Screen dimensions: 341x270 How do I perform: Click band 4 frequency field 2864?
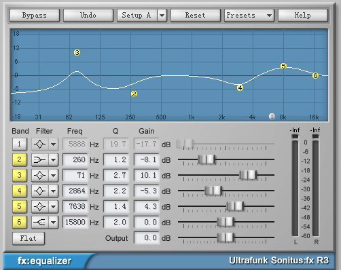[x=75, y=191]
